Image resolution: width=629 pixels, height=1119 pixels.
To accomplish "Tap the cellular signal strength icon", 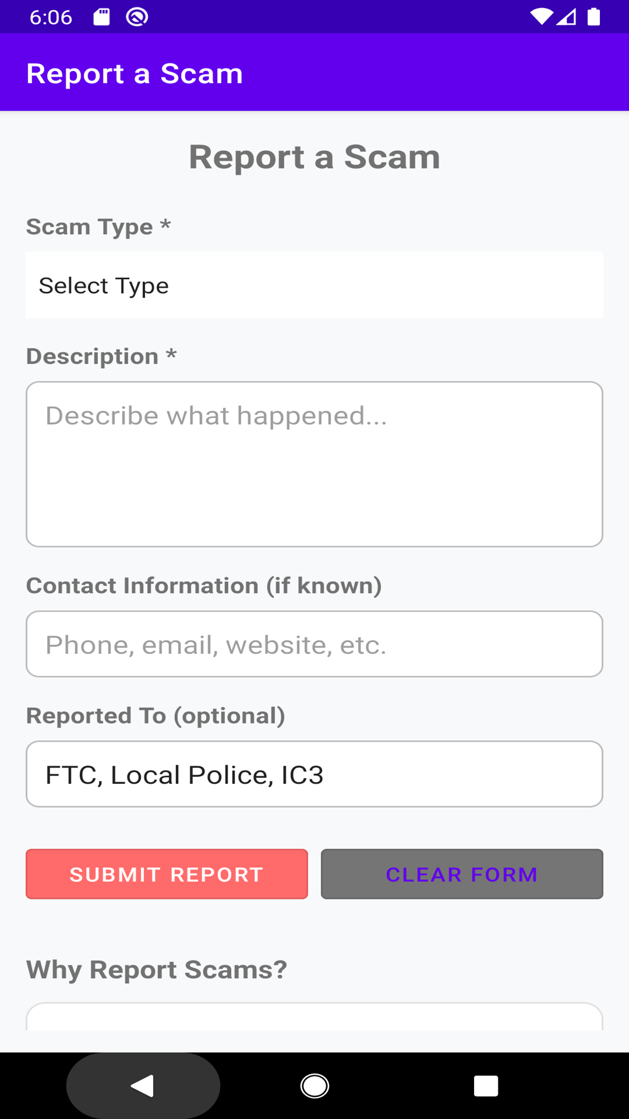I will (567, 17).
